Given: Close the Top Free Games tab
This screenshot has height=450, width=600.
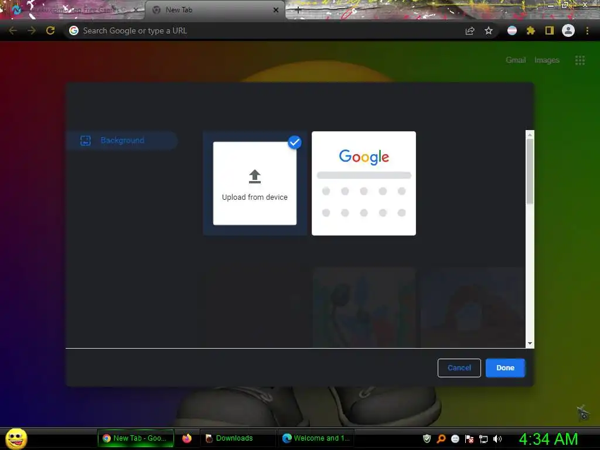Looking at the screenshot, I should click(x=135, y=10).
